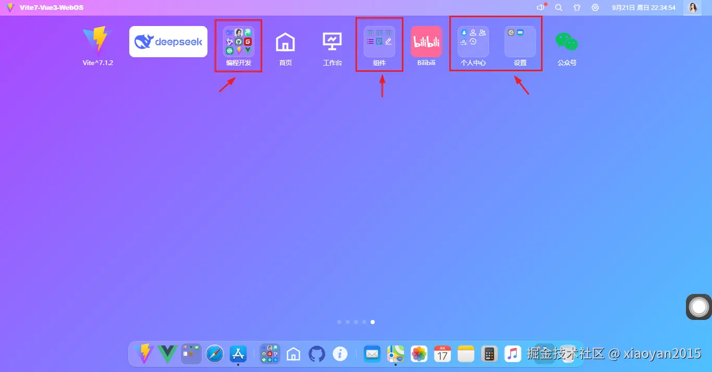Image resolution: width=712 pixels, height=372 pixels.
Task: Open Mail from the dock
Action: (x=372, y=354)
